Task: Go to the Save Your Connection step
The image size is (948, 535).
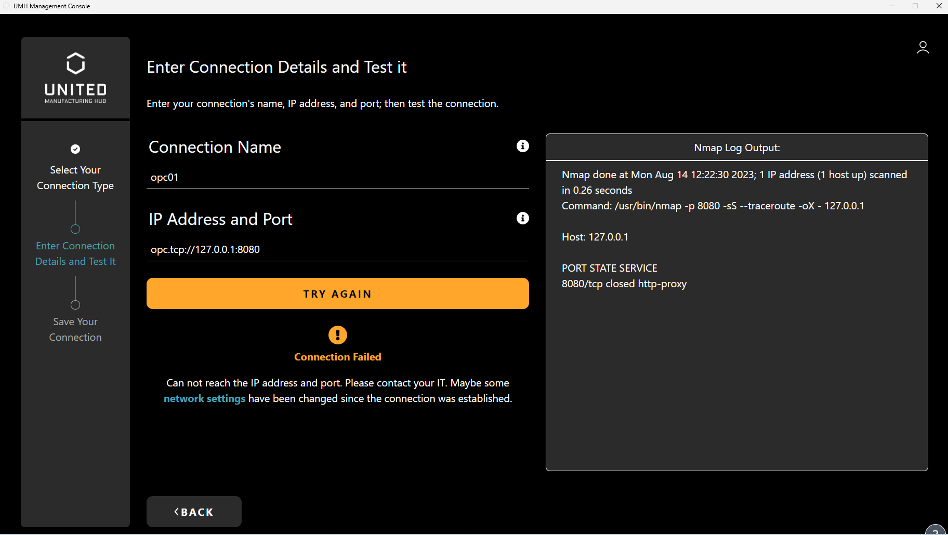Action: 75,329
